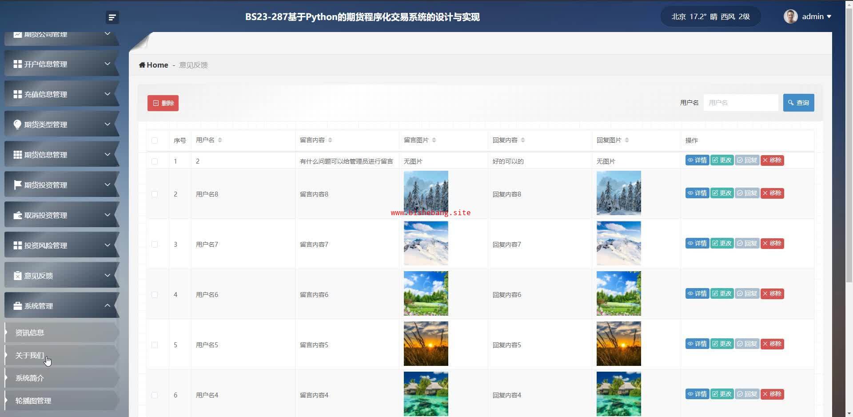Toggle the select-all header checkbox
The image size is (853, 417).
155,140
